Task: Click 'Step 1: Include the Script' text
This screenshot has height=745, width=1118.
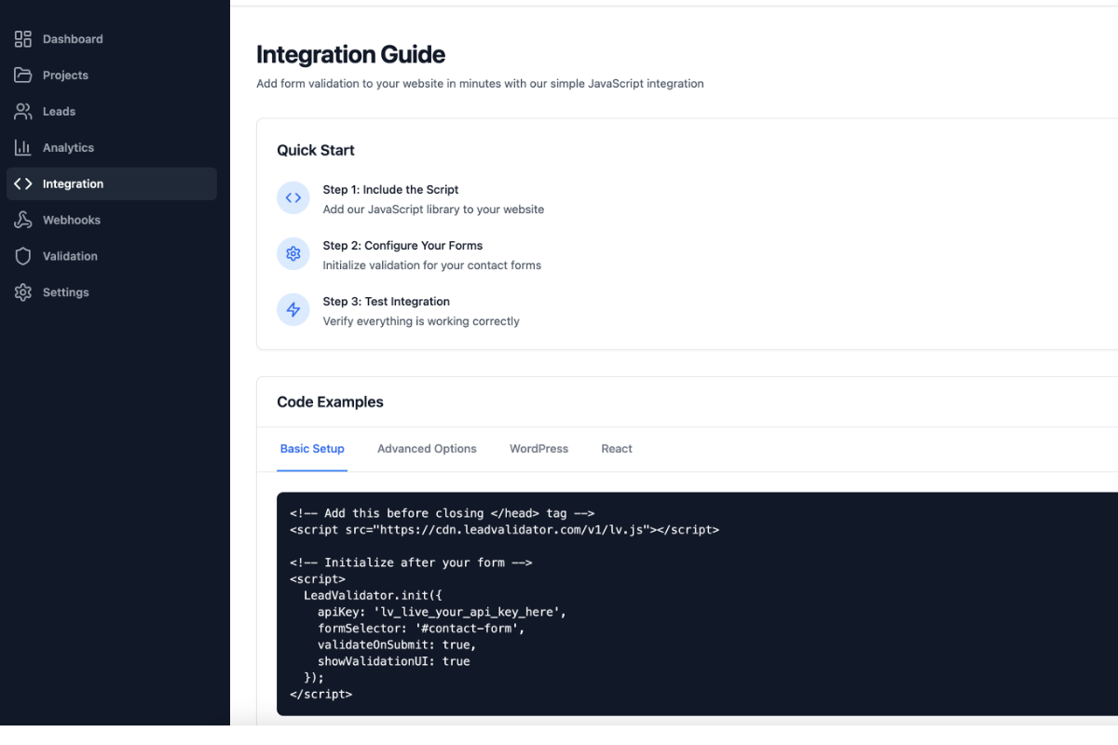Action: [x=390, y=190]
